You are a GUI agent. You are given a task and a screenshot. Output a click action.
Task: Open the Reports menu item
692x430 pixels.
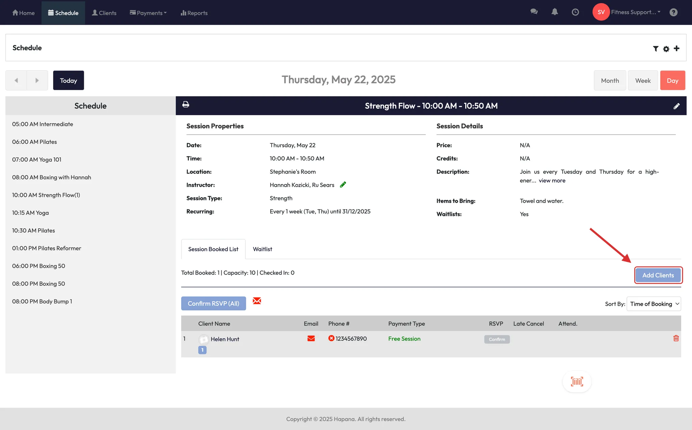(194, 13)
